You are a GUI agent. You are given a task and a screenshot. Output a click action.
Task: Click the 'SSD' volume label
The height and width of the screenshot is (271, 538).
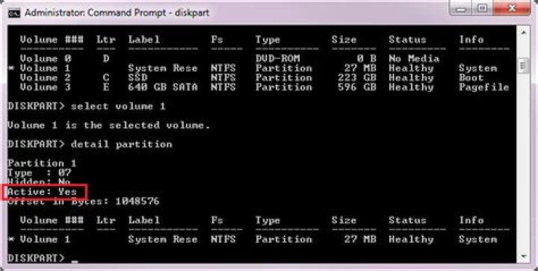click(x=138, y=78)
